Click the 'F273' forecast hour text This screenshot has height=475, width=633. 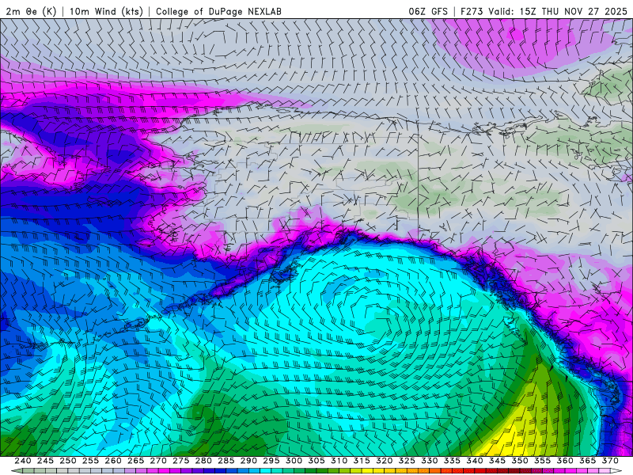click(472, 12)
